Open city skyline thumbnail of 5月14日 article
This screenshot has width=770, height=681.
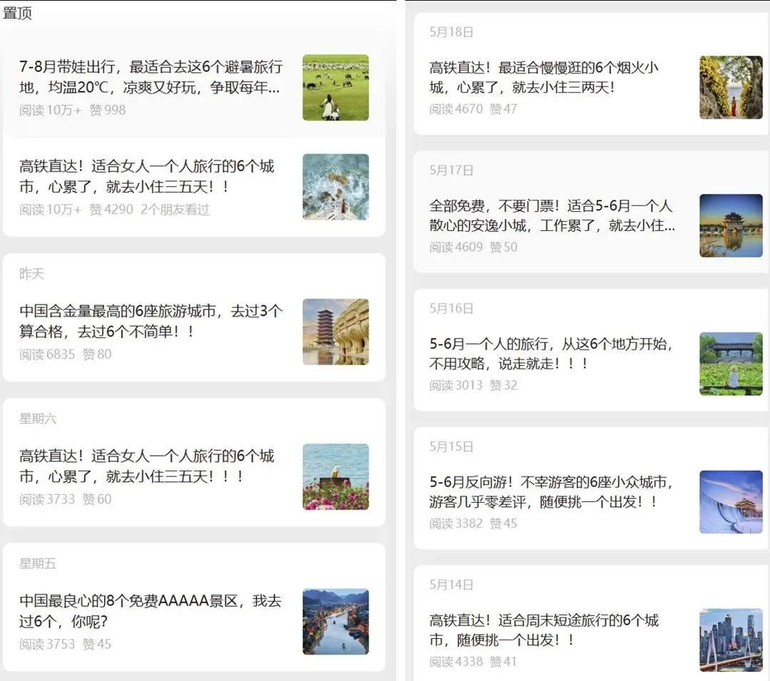731,640
